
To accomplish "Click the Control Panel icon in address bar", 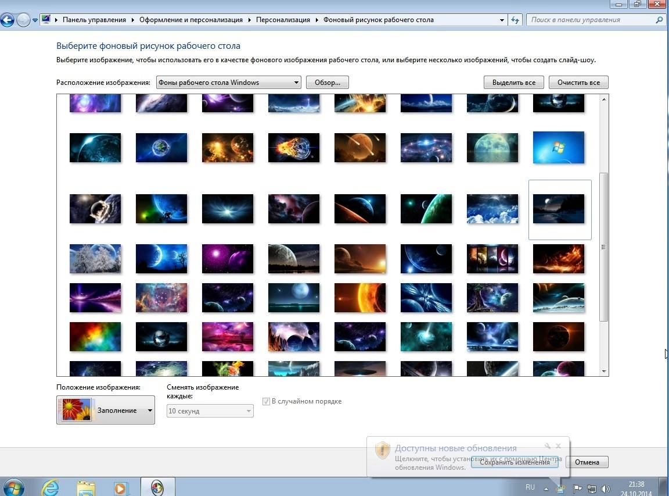I will point(46,19).
